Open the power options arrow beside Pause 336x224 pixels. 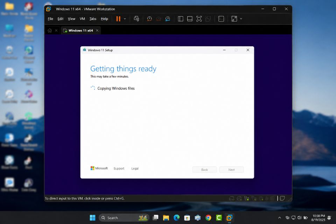pos(125,19)
